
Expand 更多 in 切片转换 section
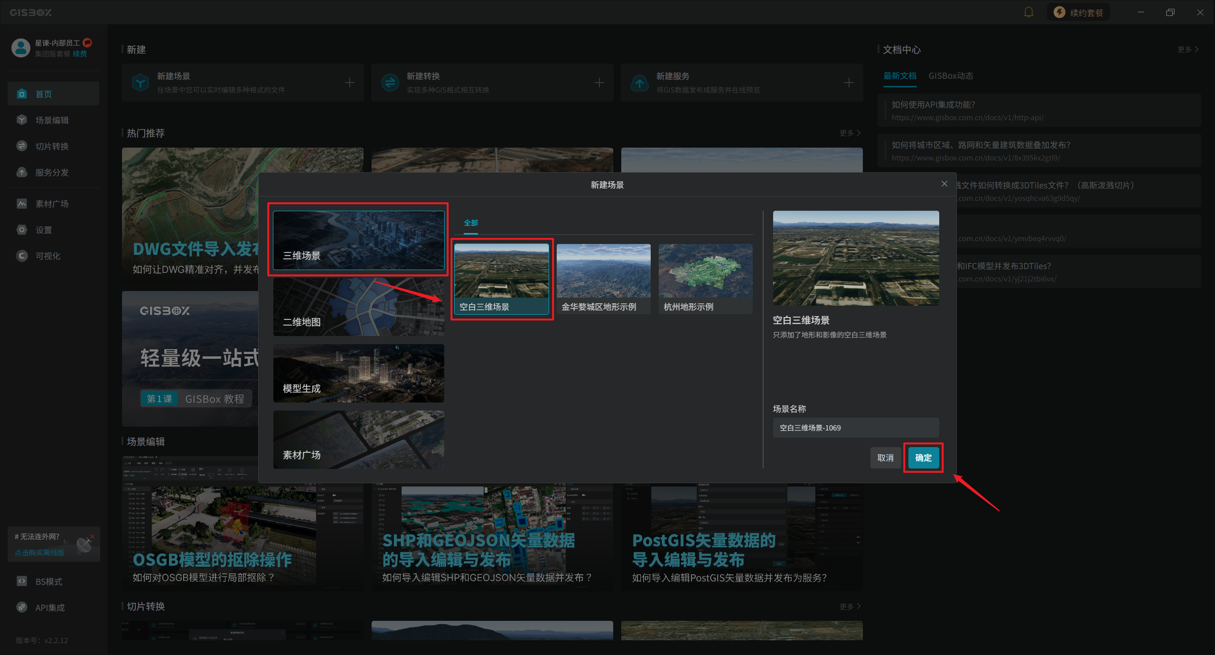(x=850, y=607)
